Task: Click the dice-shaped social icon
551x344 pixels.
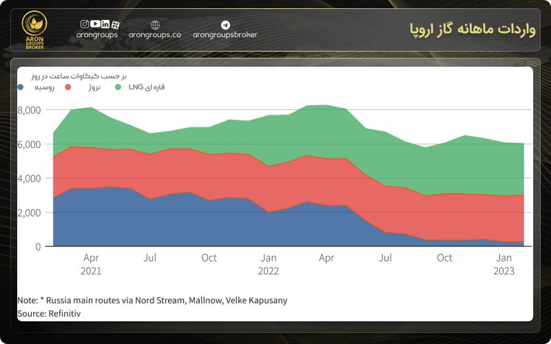Action: pos(115,25)
